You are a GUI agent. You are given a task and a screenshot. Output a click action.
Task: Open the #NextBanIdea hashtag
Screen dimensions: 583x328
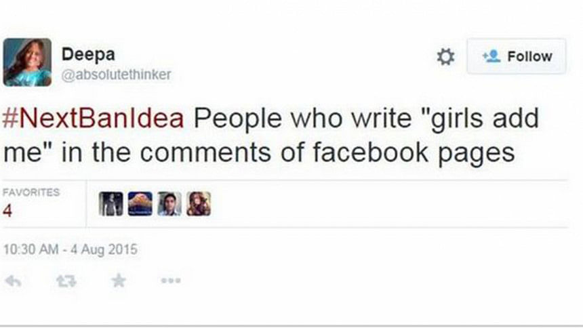click(x=94, y=119)
